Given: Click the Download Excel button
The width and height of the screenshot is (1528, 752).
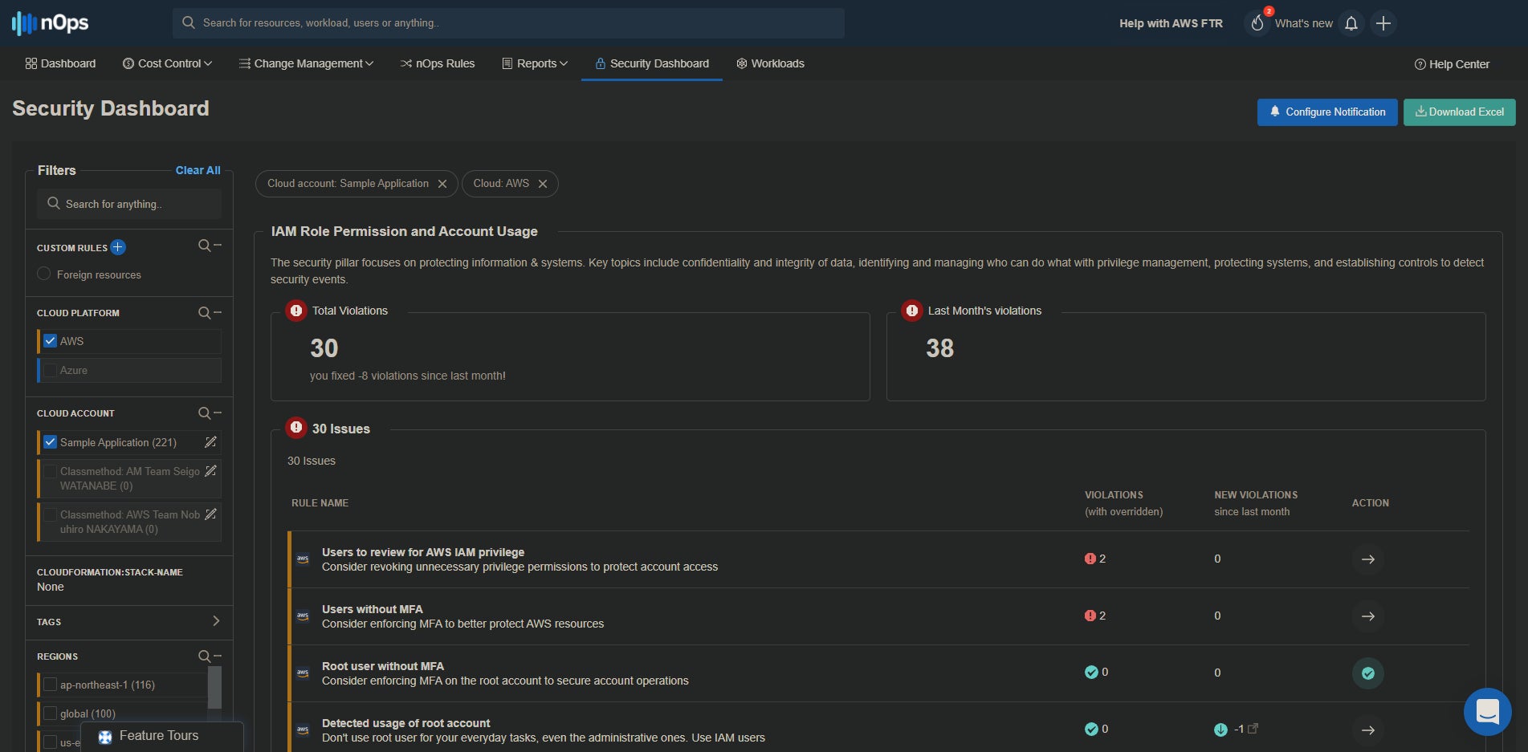Looking at the screenshot, I should (x=1459, y=112).
